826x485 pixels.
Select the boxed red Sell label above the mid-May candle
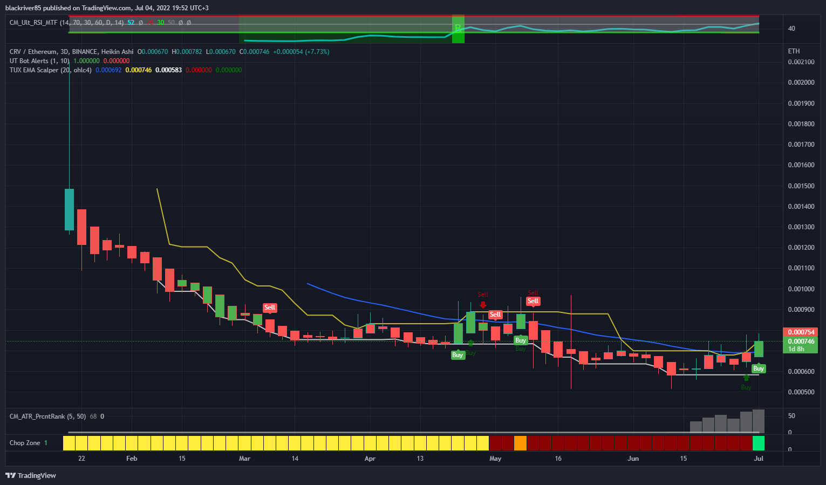(x=533, y=301)
